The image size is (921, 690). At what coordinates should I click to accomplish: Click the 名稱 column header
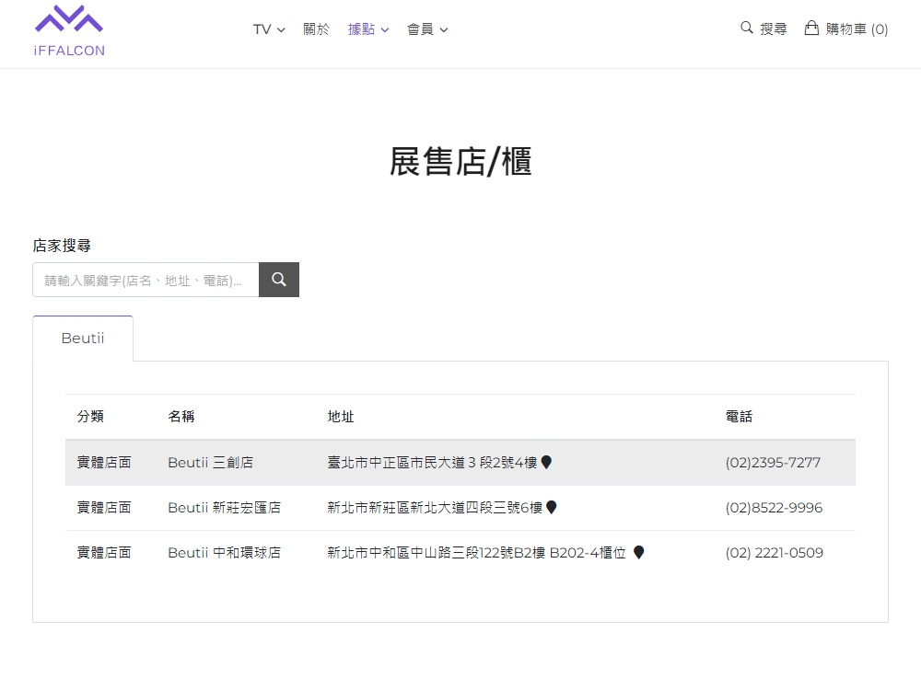pos(181,417)
